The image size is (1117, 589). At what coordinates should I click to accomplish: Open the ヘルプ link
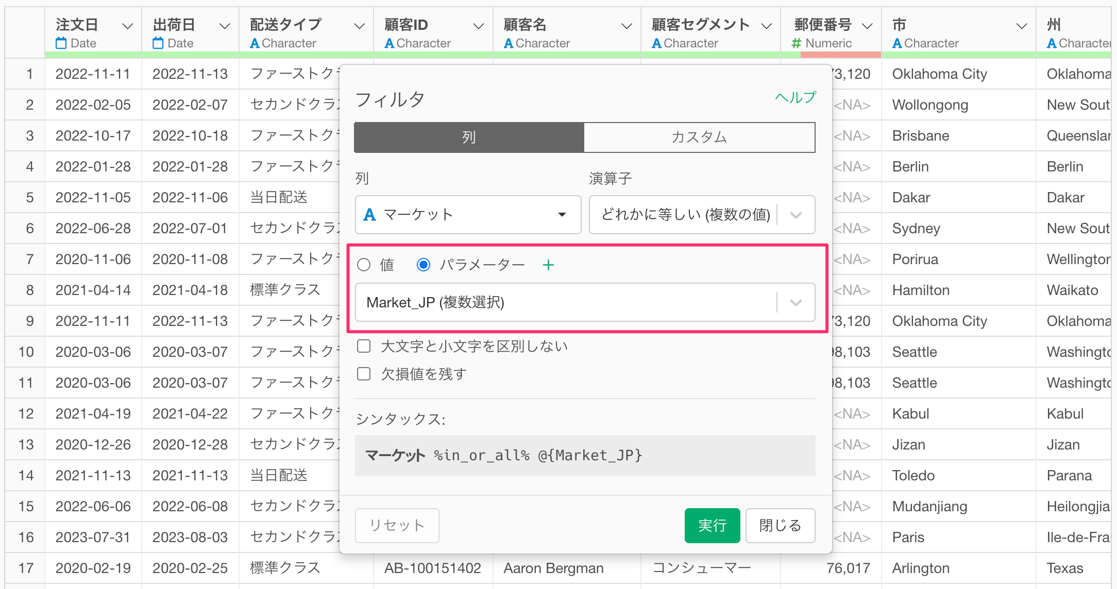796,97
